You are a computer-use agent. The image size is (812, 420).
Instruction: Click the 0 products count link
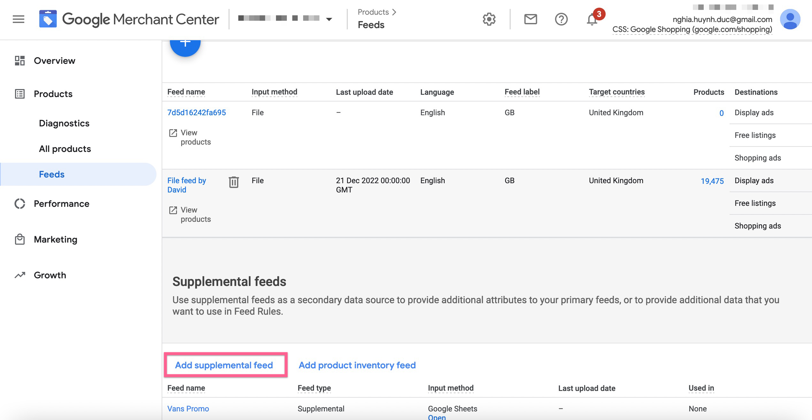tap(722, 113)
